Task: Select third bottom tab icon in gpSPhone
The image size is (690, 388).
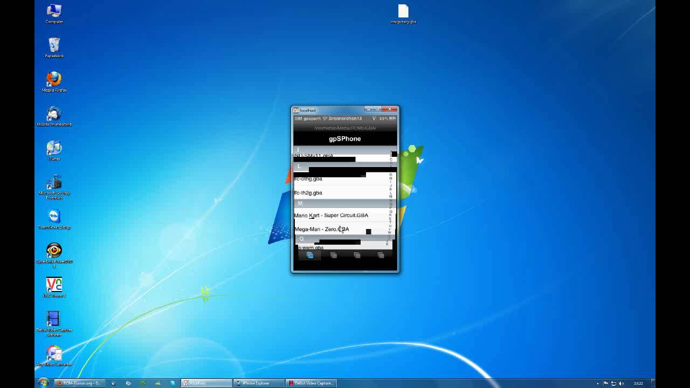Action: click(x=357, y=255)
